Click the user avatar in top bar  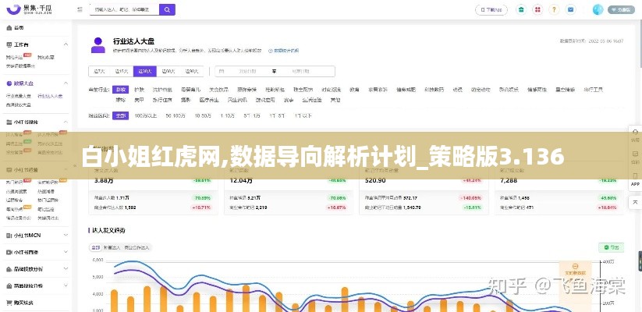pos(598,9)
